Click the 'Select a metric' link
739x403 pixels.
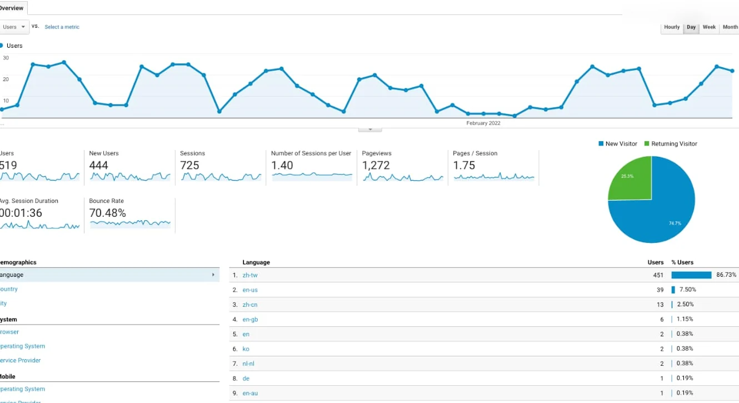point(62,27)
